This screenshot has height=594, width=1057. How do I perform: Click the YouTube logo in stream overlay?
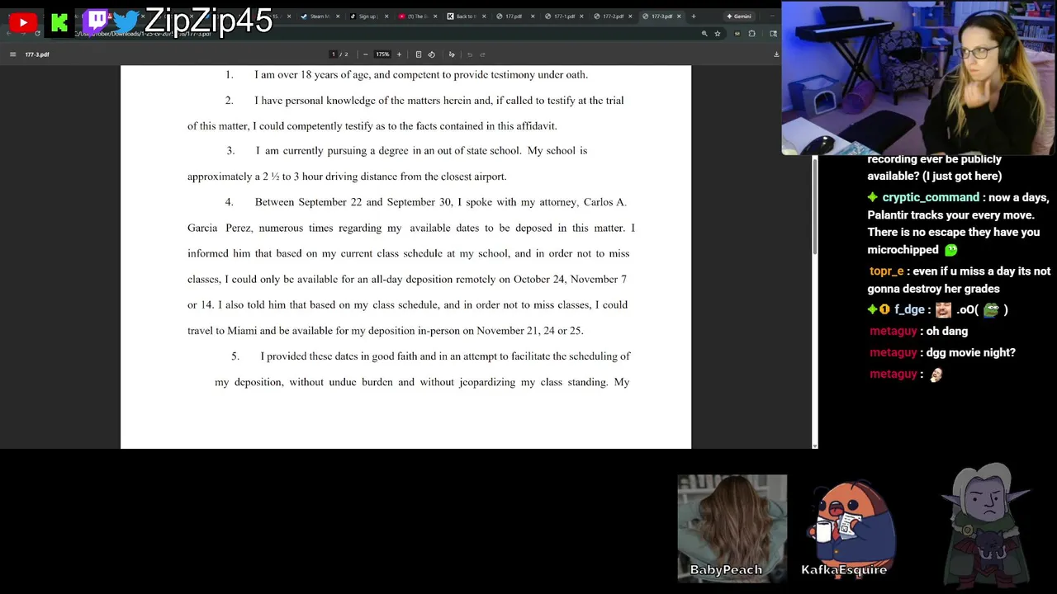tap(23, 22)
